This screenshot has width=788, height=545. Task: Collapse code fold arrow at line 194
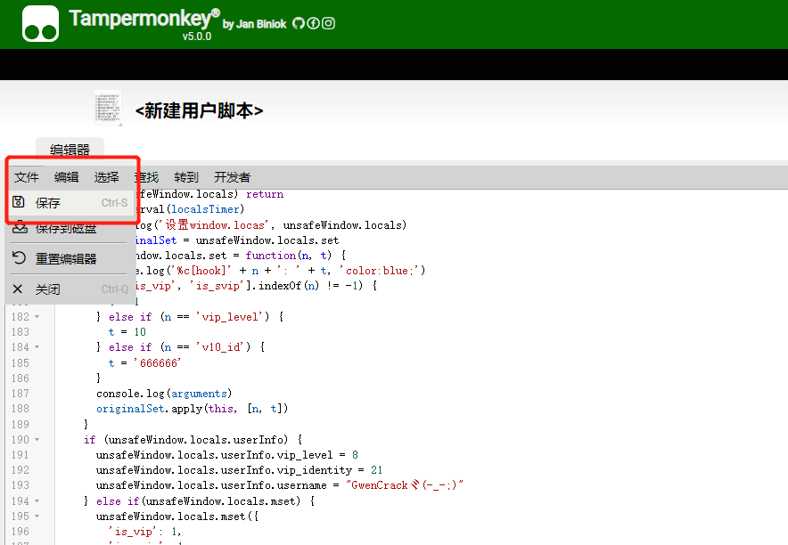coord(37,500)
